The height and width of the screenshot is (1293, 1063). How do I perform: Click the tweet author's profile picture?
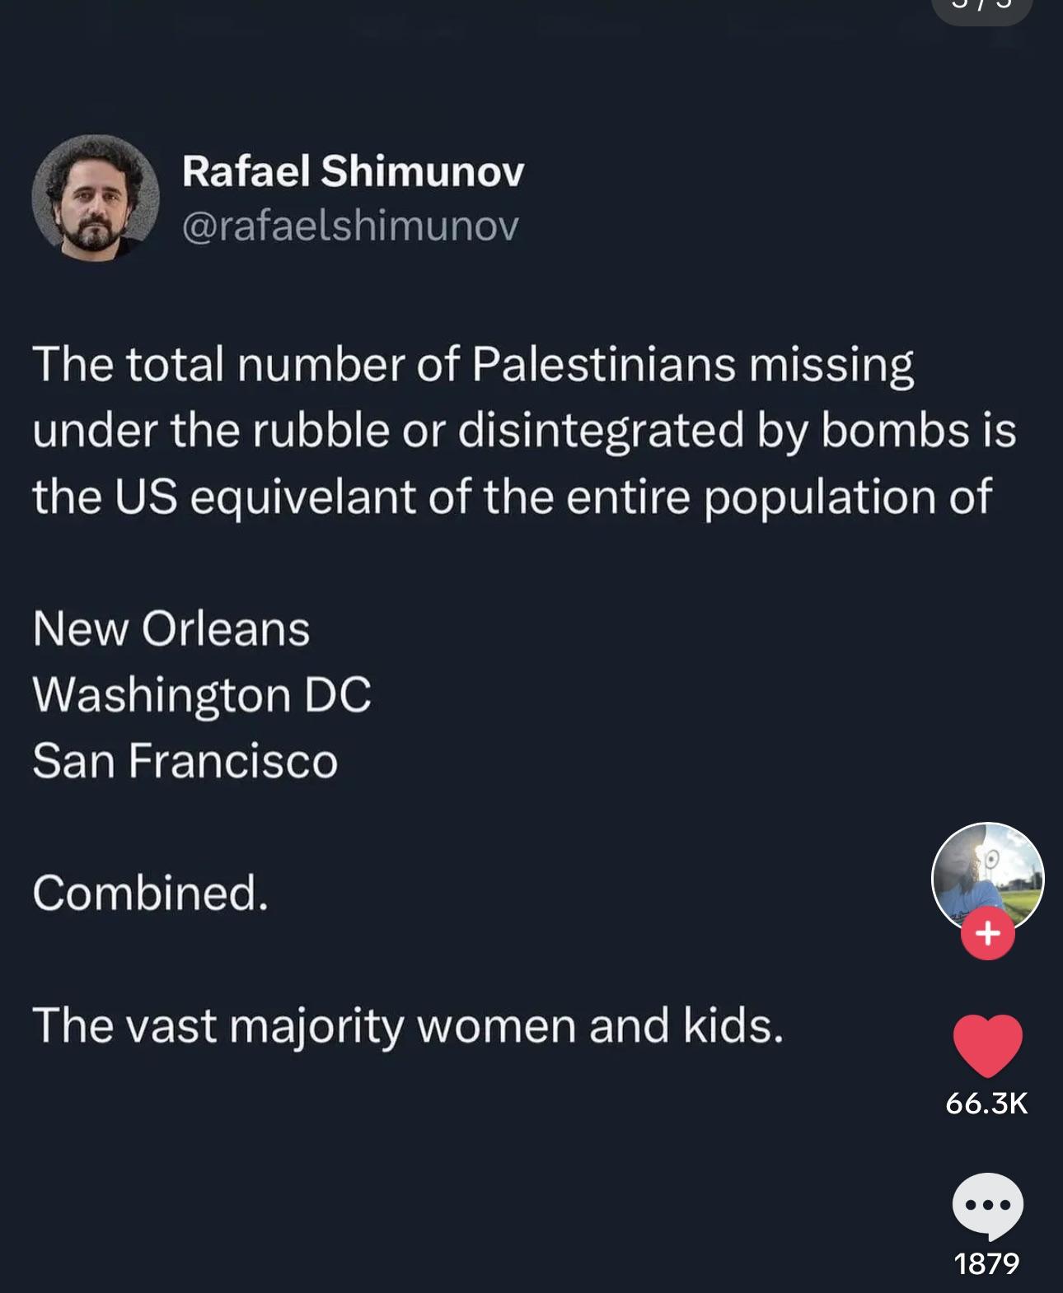pyautogui.click(x=96, y=198)
